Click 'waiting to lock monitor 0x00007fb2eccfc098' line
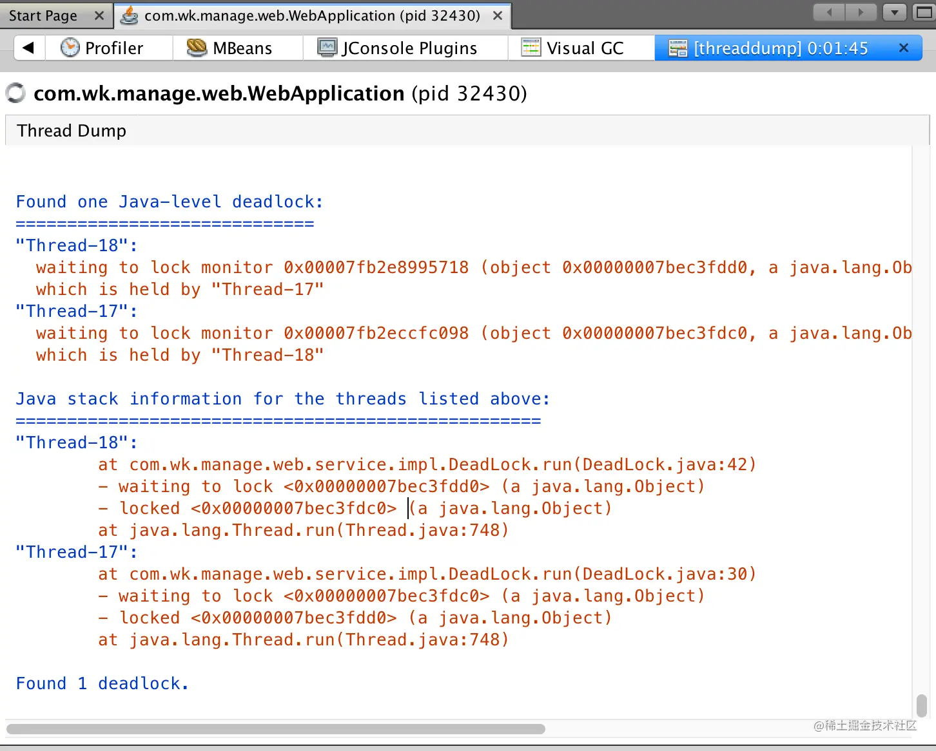This screenshot has height=751, width=936. pos(474,333)
